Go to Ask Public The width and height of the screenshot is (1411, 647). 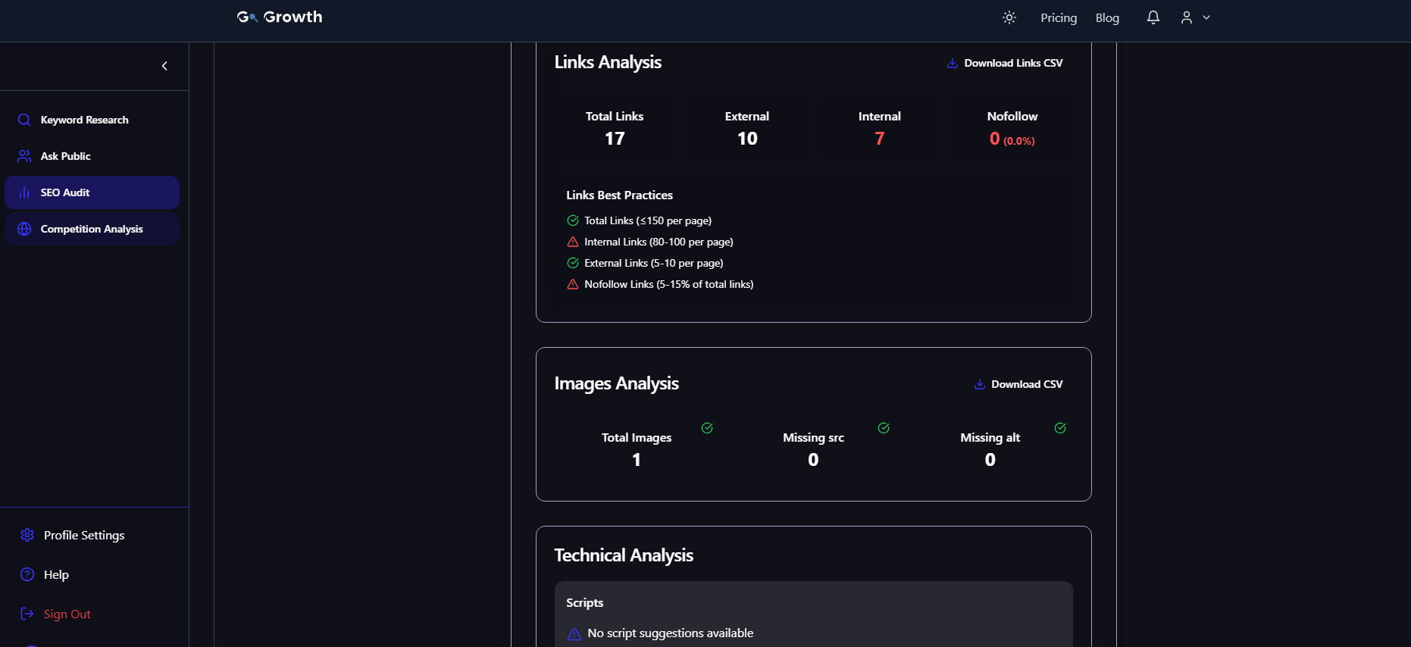[x=92, y=156]
